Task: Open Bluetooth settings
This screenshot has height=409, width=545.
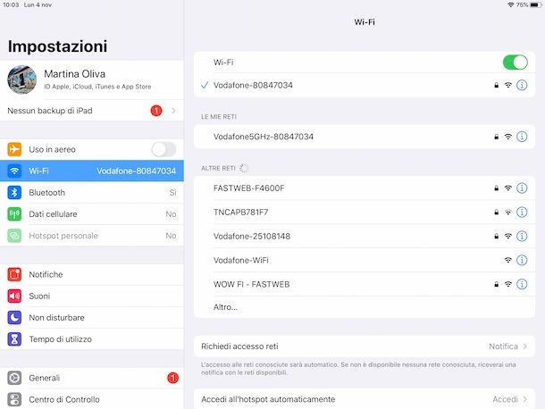Action: pyautogui.click(x=92, y=193)
